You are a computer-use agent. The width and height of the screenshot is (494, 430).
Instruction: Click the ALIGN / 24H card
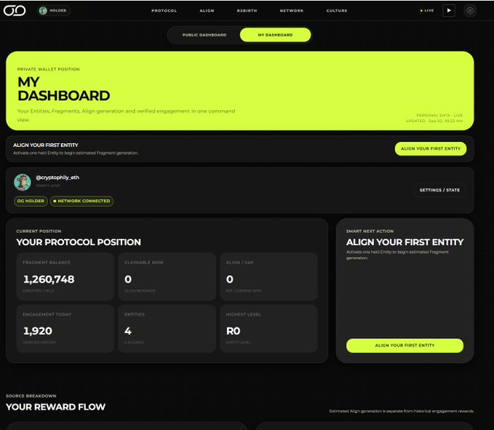(x=268, y=276)
